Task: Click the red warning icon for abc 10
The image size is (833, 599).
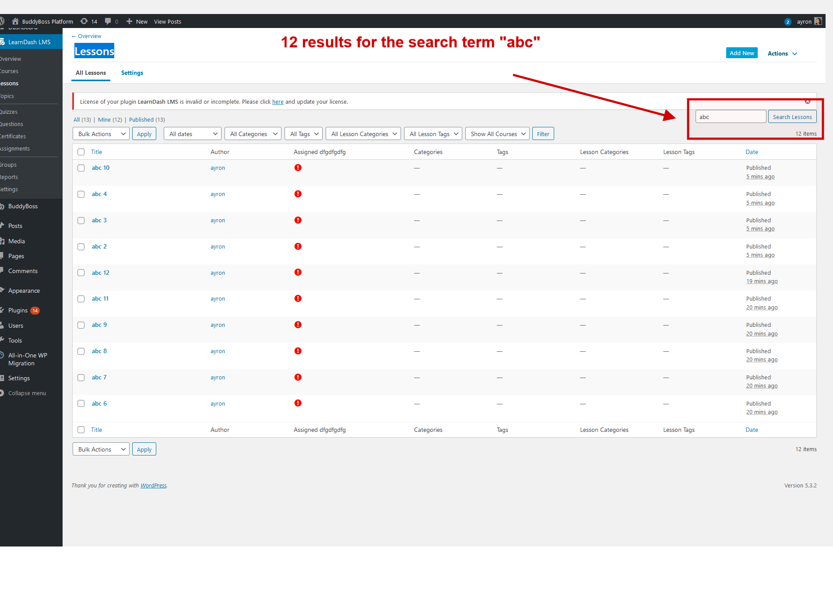Action: click(298, 168)
